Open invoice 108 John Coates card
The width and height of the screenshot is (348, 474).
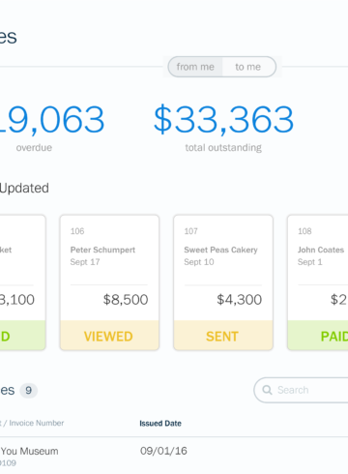click(x=318, y=282)
